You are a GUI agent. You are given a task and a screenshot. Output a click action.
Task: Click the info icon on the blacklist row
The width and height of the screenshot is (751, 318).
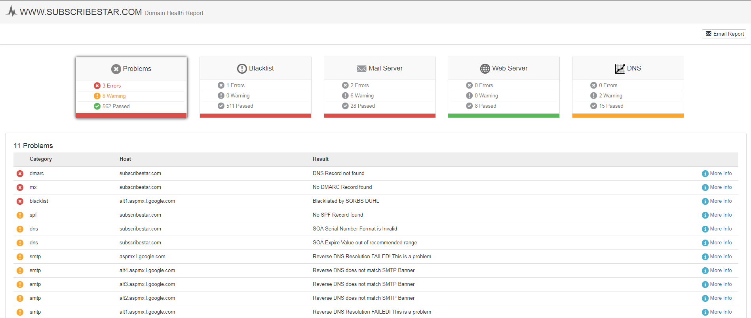(705, 201)
